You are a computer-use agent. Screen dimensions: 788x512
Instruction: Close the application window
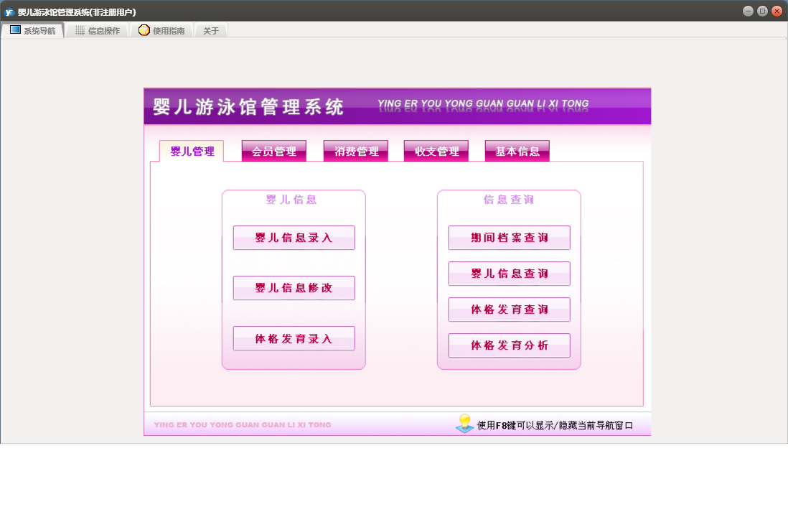(777, 11)
